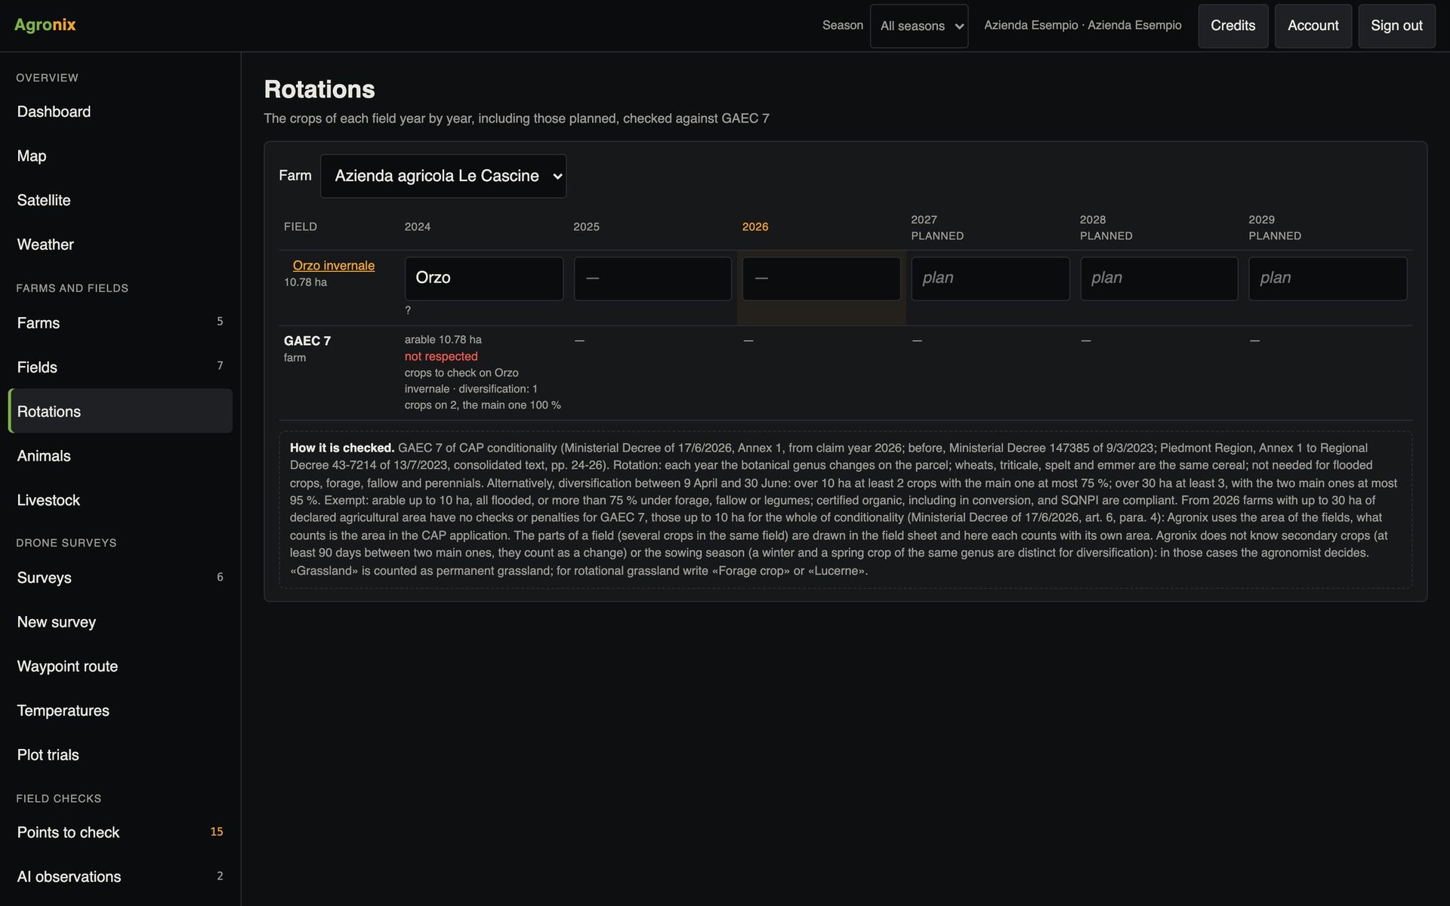The height and width of the screenshot is (906, 1450).
Task: Click the question mark under Orzo 2024
Action: (x=408, y=310)
